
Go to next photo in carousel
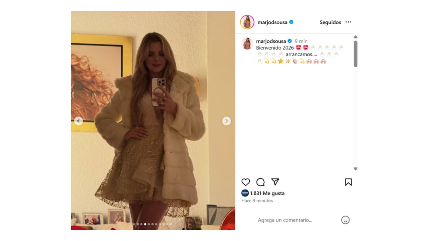pyautogui.click(x=227, y=121)
